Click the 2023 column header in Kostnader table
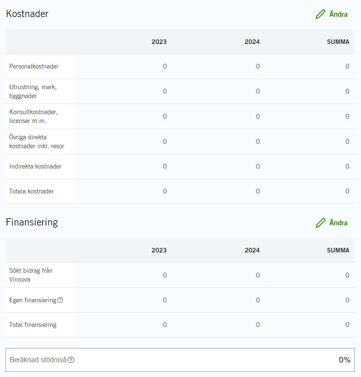 coord(159,42)
